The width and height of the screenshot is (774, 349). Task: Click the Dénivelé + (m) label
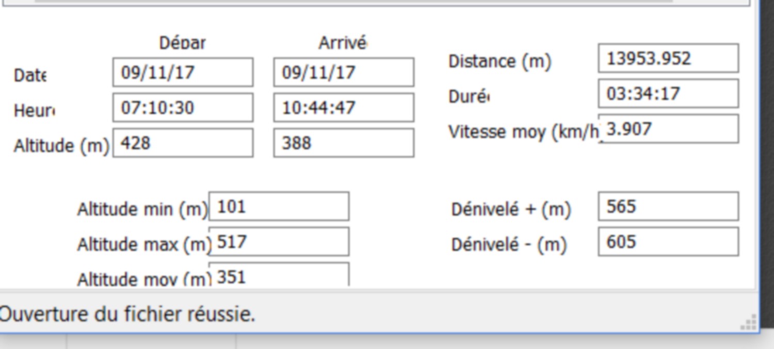[511, 210]
